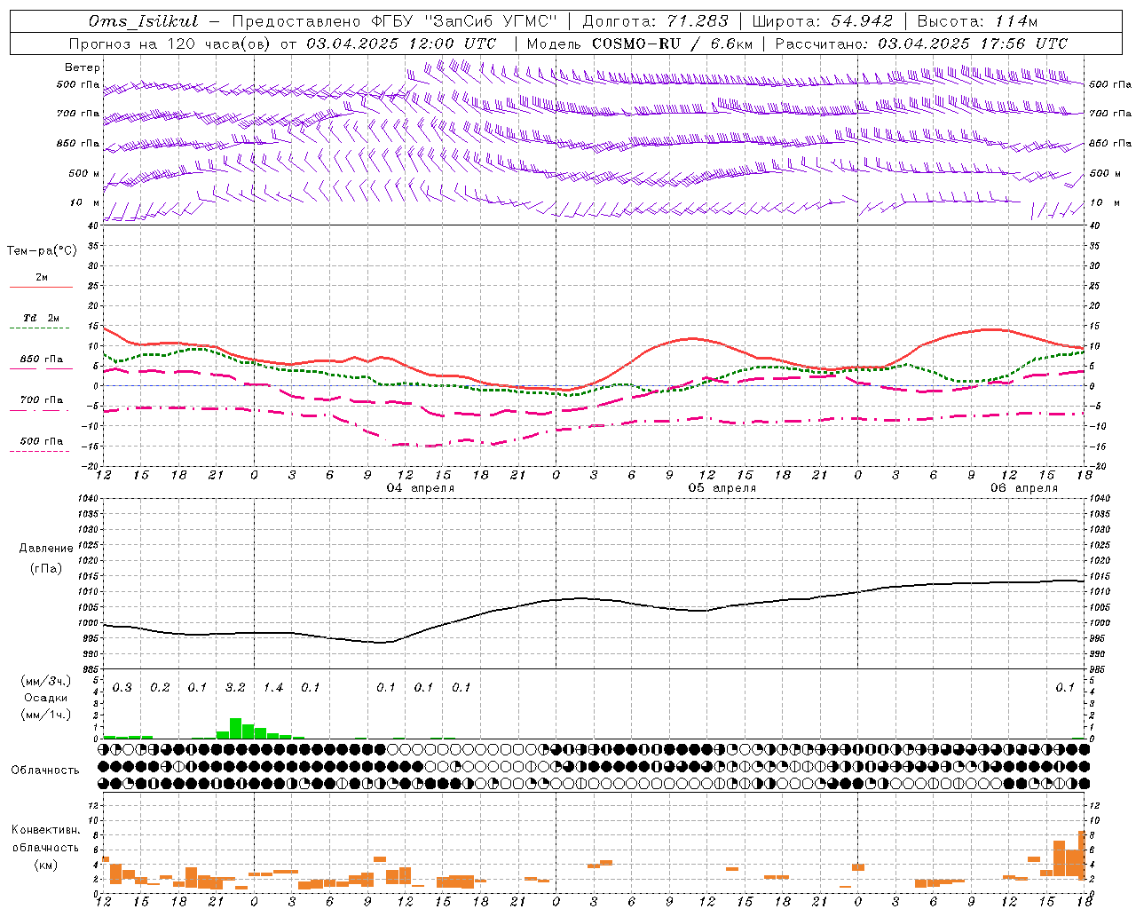Click the 06 апреля date label
The image size is (1136, 909).
1024,488
